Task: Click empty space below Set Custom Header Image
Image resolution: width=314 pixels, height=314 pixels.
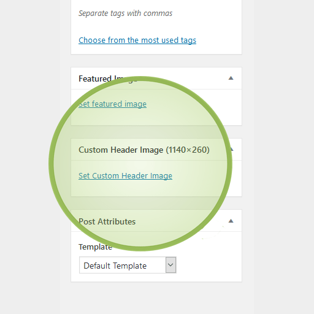Action: [156, 188]
